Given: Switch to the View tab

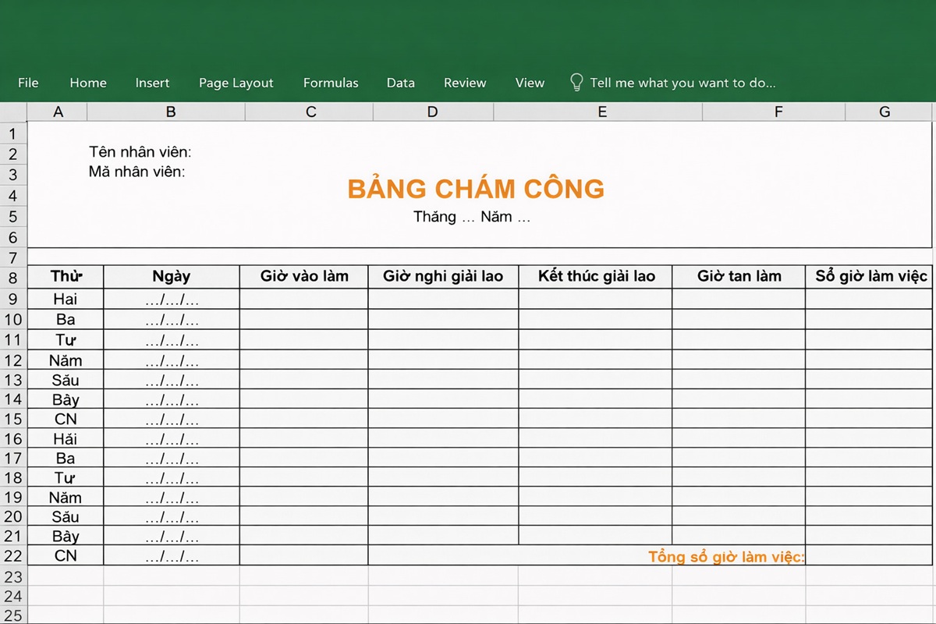Looking at the screenshot, I should 530,83.
